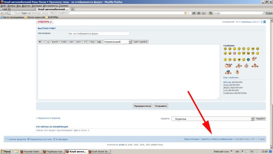273x154 pixels.
Task: Open the Файл menu
Action: [x=3, y=6]
